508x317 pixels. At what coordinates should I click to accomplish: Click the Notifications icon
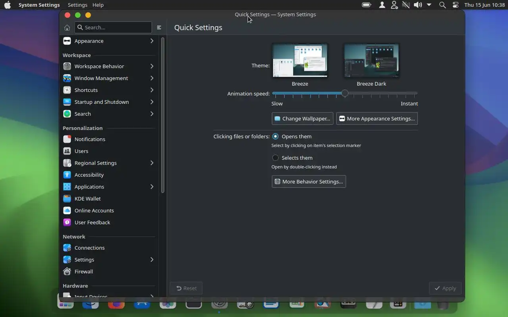(x=67, y=139)
